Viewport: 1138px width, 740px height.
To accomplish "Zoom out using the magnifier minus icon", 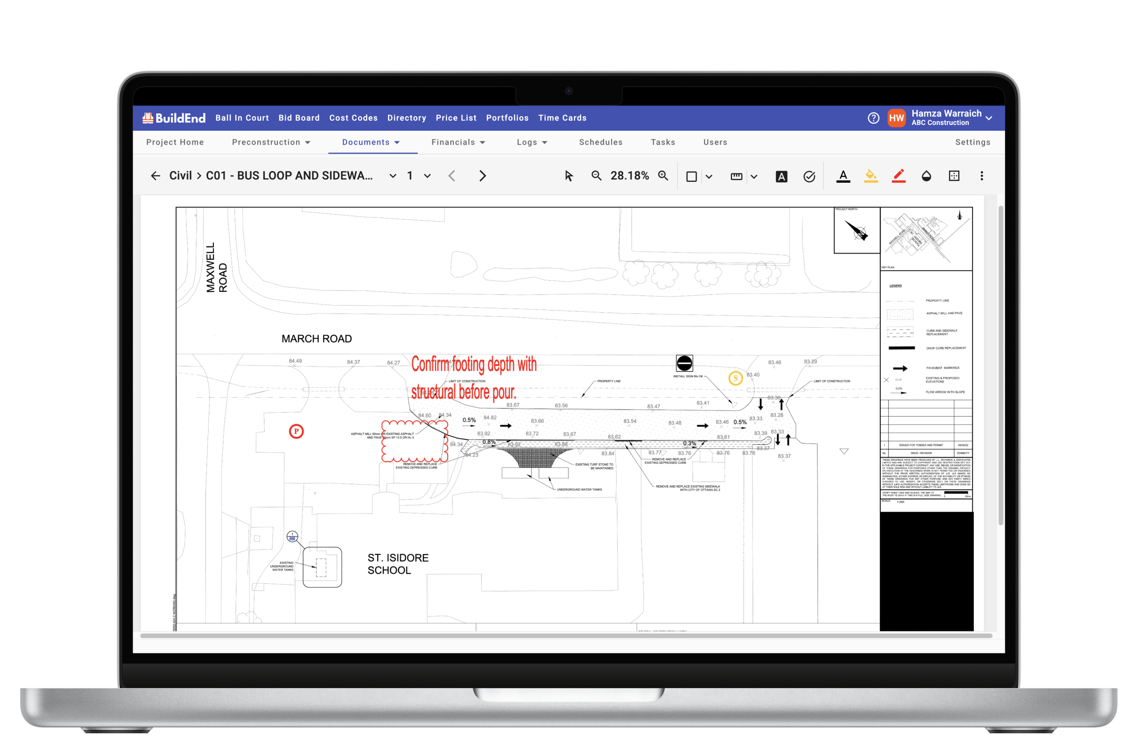I will click(x=596, y=176).
